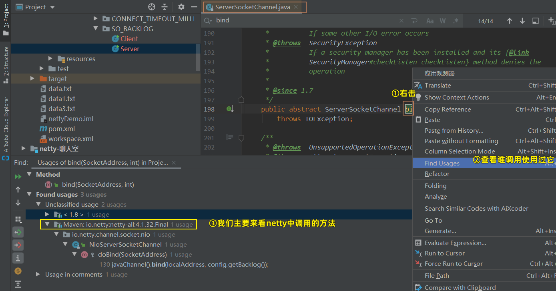Viewport: 556px width, 291px height.
Task: Toggle the usage info 'i' button
Action: click(18, 258)
